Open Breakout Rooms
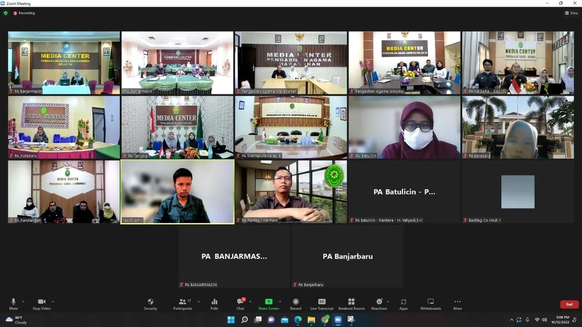The image size is (582, 327). click(x=351, y=303)
